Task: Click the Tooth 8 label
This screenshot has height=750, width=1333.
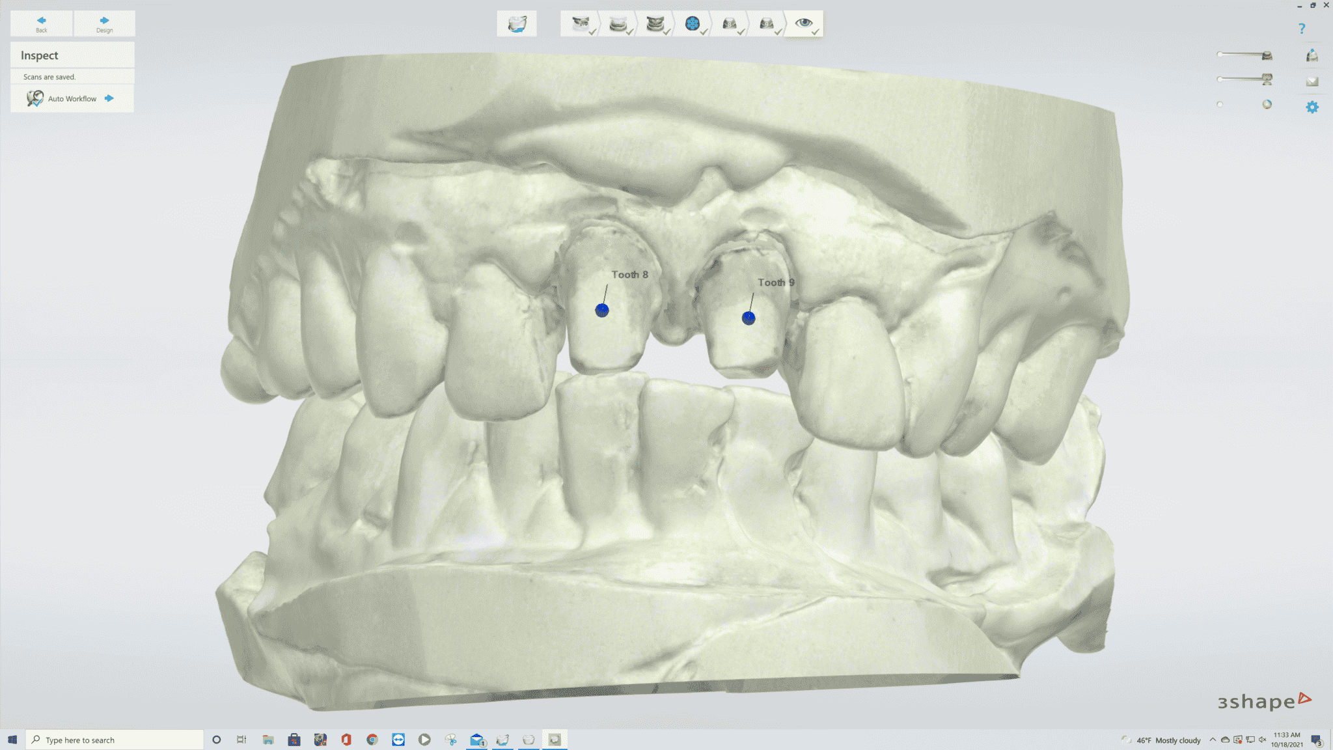Action: click(x=629, y=275)
